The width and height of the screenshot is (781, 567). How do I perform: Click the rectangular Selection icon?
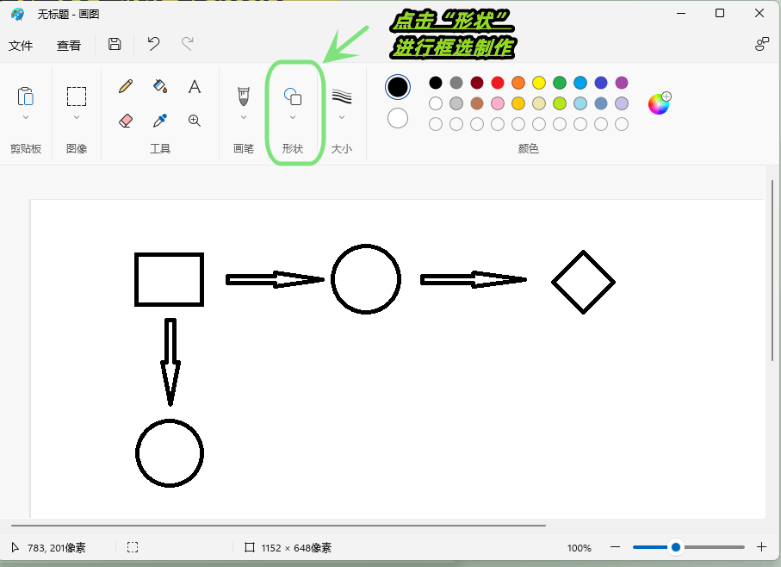click(x=77, y=97)
